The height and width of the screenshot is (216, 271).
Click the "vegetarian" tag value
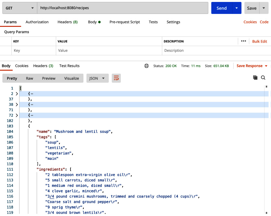pos(58,153)
